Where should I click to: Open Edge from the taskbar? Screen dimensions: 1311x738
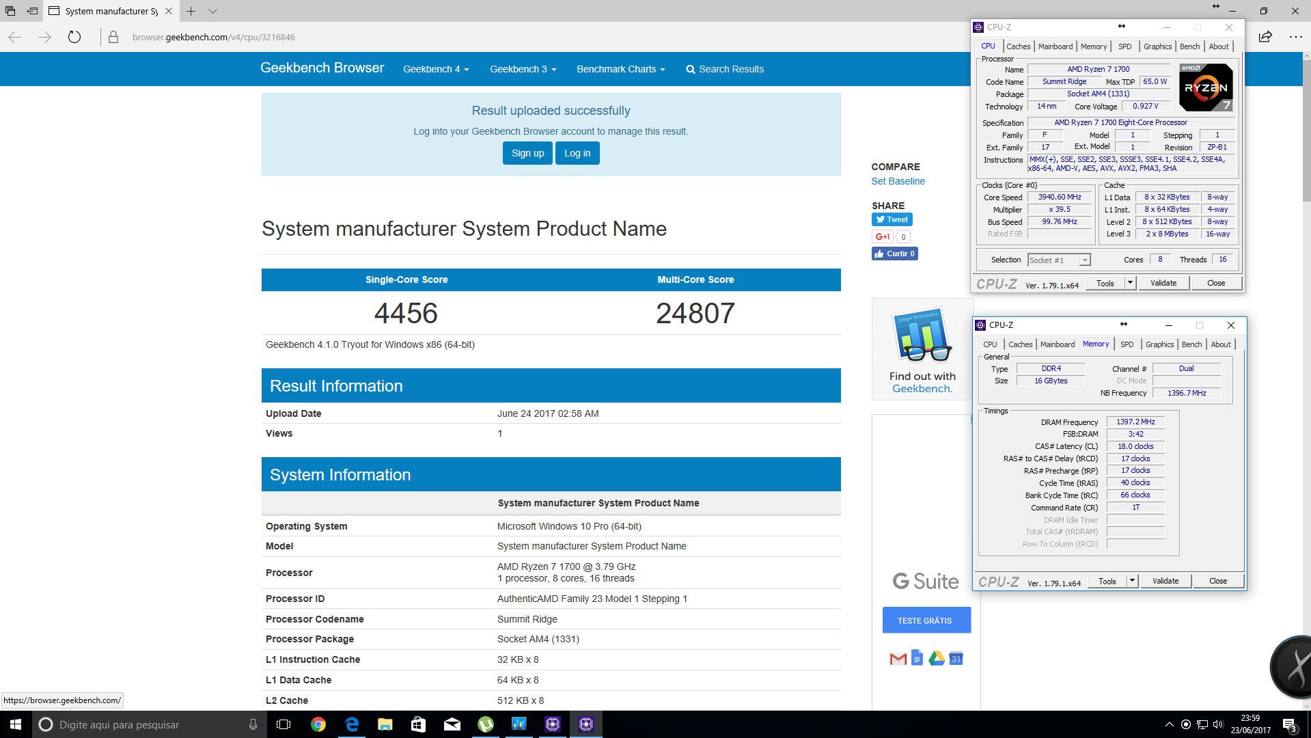(x=352, y=724)
